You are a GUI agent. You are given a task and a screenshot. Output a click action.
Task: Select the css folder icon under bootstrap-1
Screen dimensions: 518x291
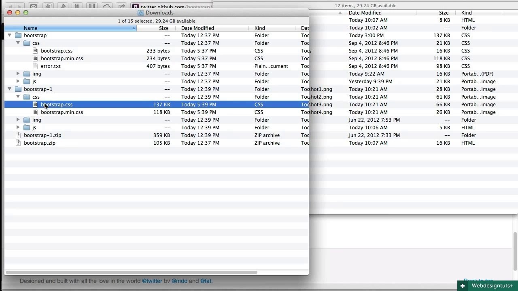(27, 97)
